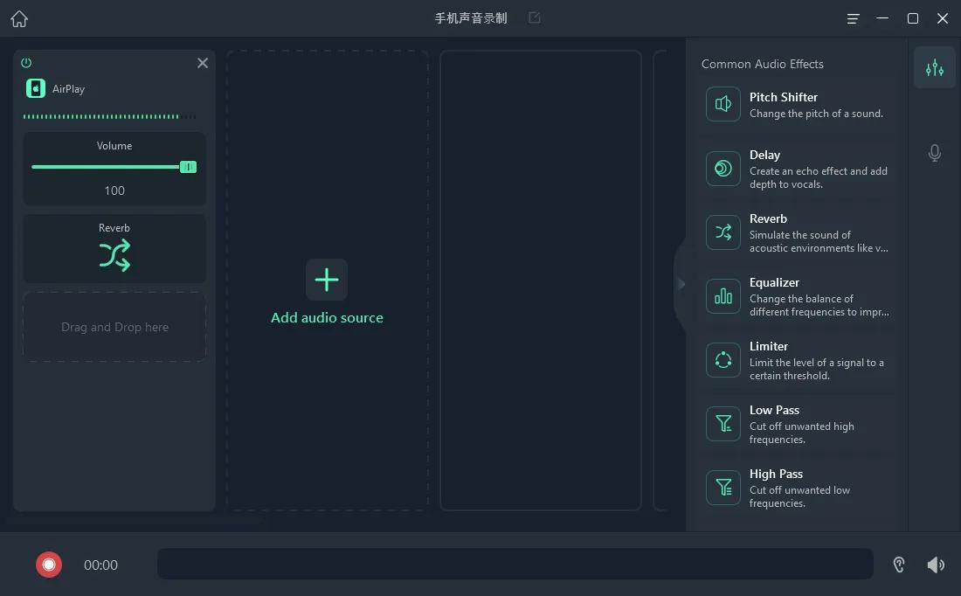
Task: Pick the Limiter effect icon
Action: tap(723, 360)
